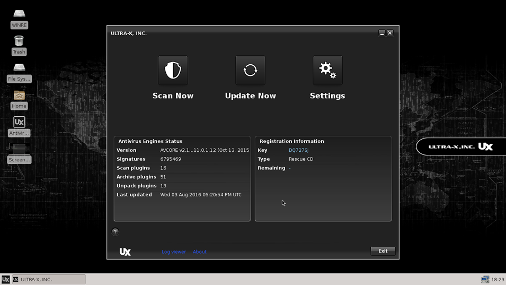Open Settings via the gears icon
The height and width of the screenshot is (285, 506).
pos(327,70)
